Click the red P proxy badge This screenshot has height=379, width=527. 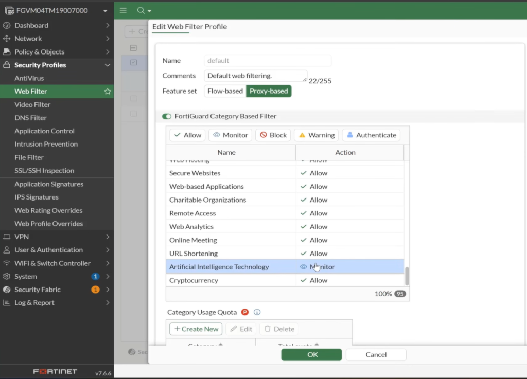[245, 312]
